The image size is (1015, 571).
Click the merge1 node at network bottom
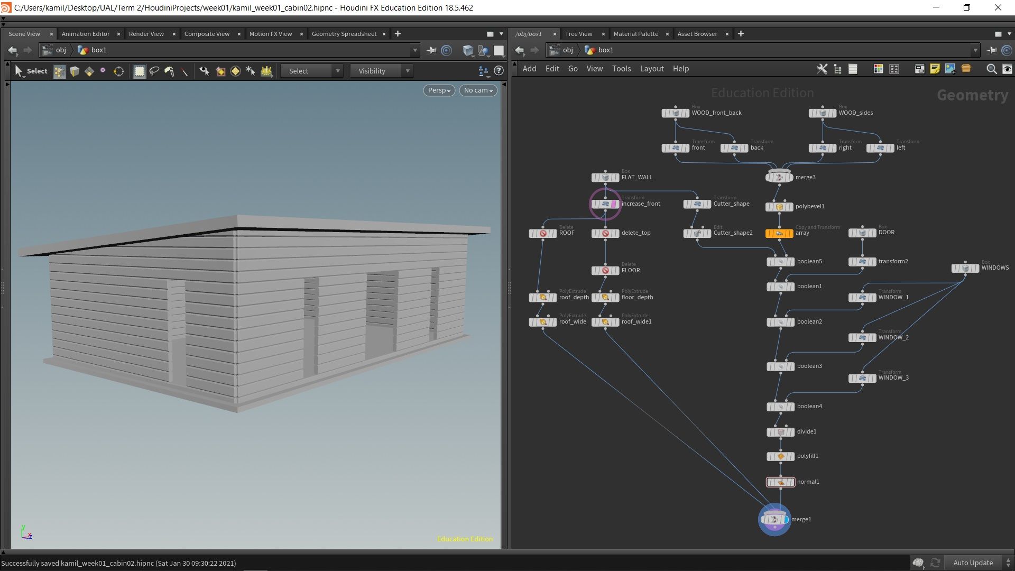[x=775, y=519]
